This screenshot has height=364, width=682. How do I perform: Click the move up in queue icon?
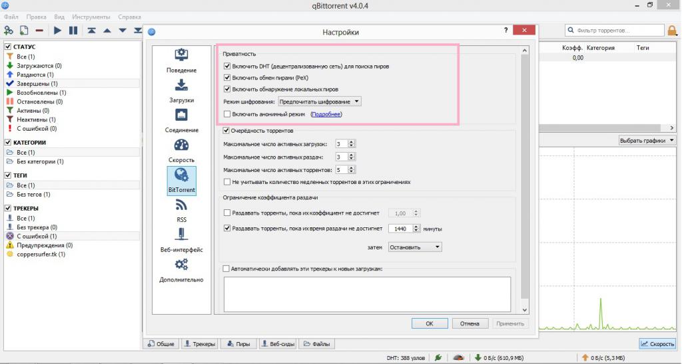(107, 31)
